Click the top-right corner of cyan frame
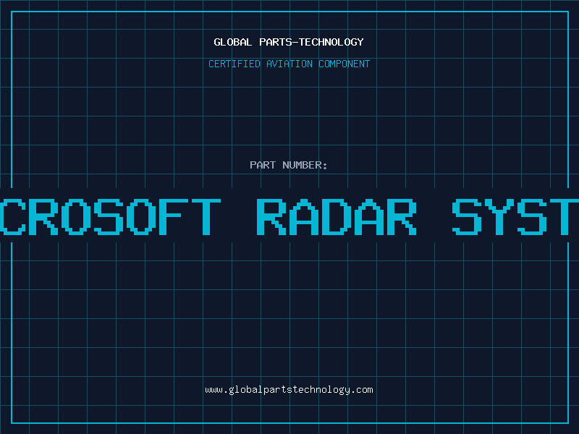This screenshot has width=579, height=434. (567, 12)
